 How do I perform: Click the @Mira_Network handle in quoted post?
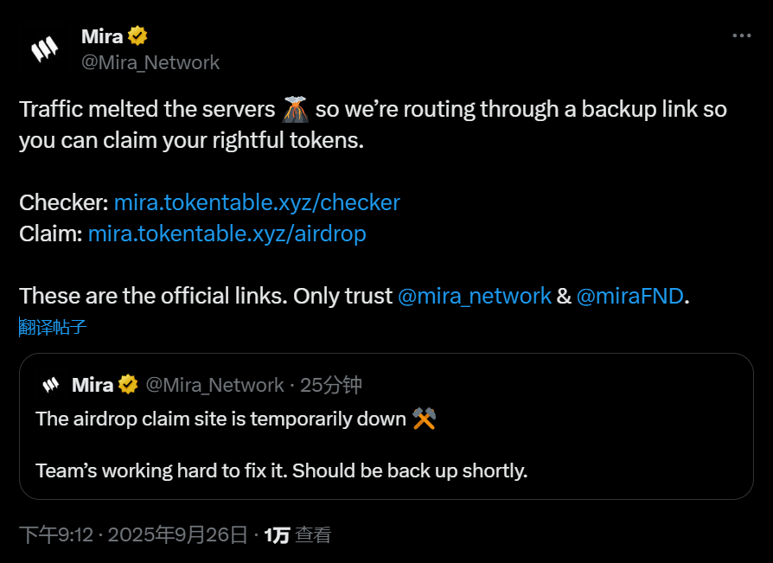(214, 385)
